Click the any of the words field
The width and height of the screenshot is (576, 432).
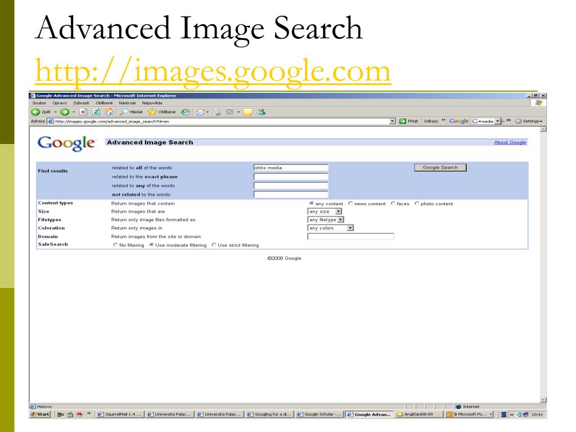click(291, 186)
